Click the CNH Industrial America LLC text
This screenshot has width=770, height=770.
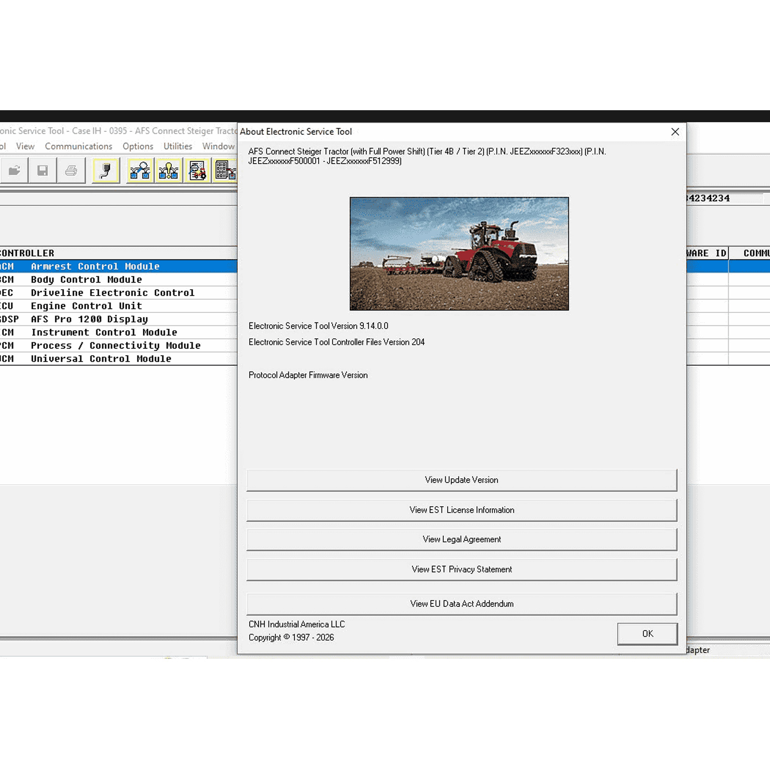[297, 624]
